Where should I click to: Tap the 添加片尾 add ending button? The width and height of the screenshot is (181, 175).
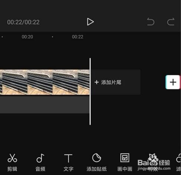pos(116,82)
